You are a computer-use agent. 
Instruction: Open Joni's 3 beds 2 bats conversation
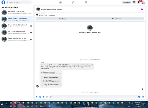17,33
